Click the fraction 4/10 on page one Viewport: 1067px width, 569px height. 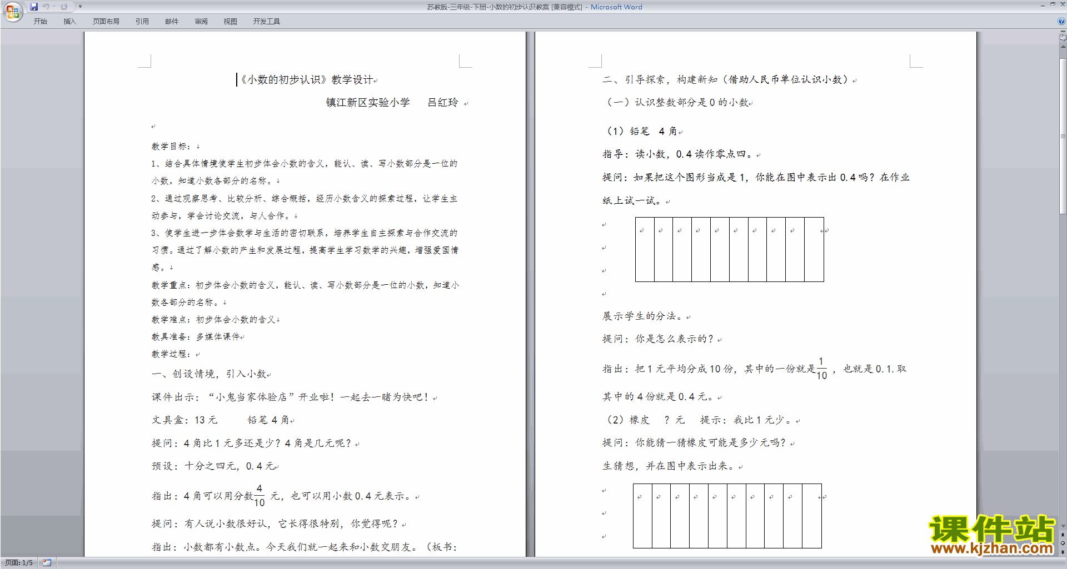(x=259, y=495)
